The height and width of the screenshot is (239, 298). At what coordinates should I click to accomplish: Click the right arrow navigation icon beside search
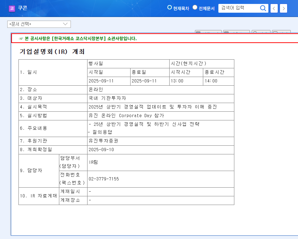pyautogui.click(x=283, y=8)
